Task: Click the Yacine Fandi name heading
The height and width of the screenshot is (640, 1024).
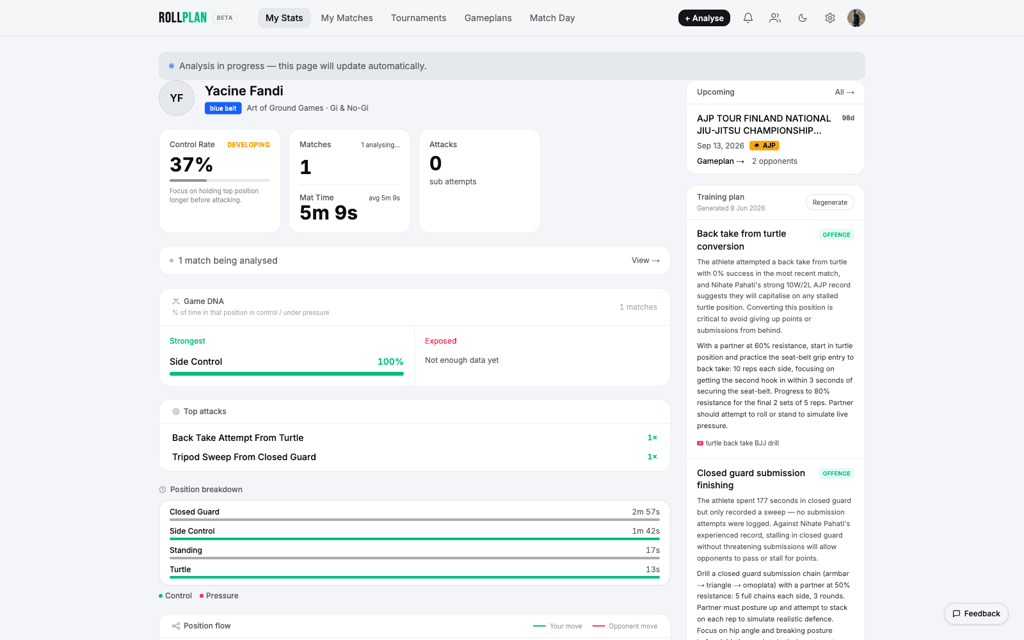Action: click(x=244, y=91)
